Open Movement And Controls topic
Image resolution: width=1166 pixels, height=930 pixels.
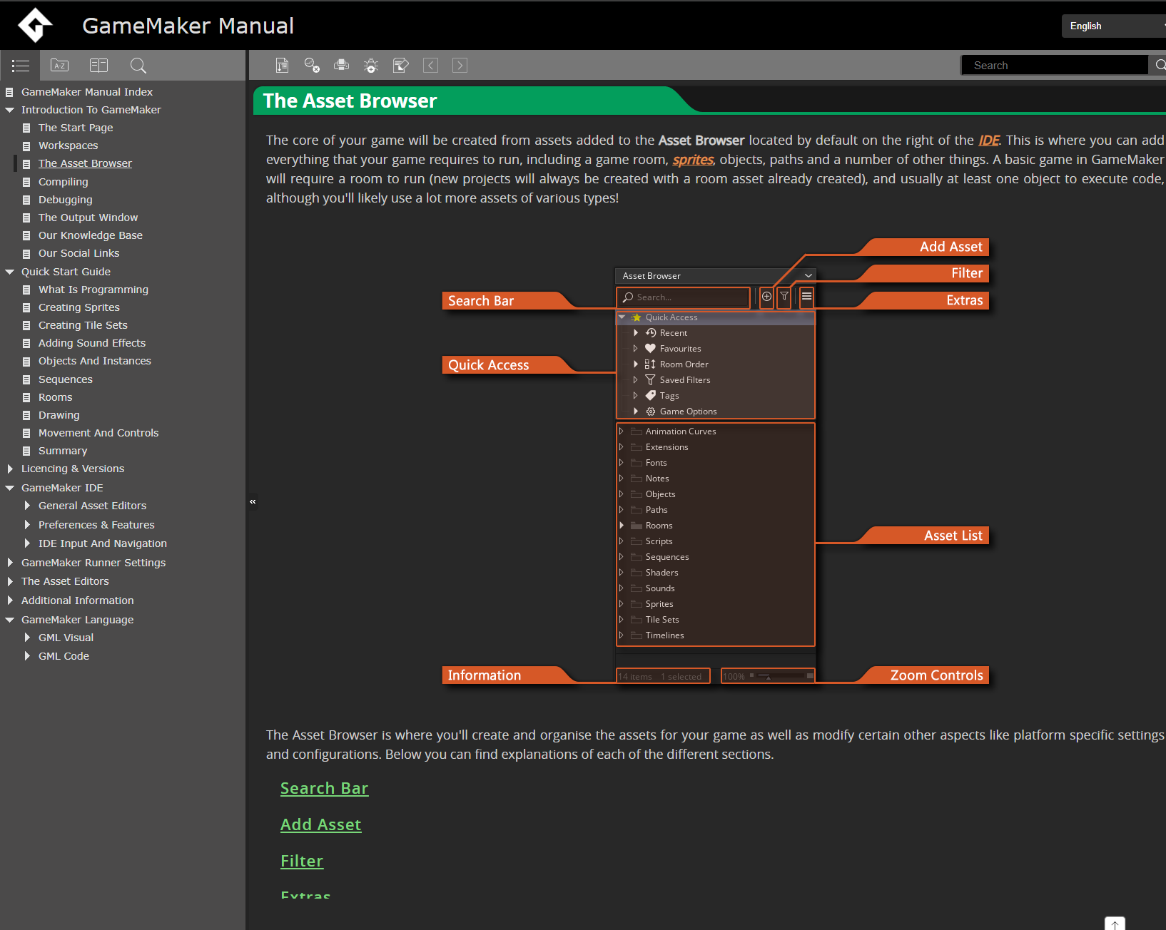pyautogui.click(x=98, y=433)
